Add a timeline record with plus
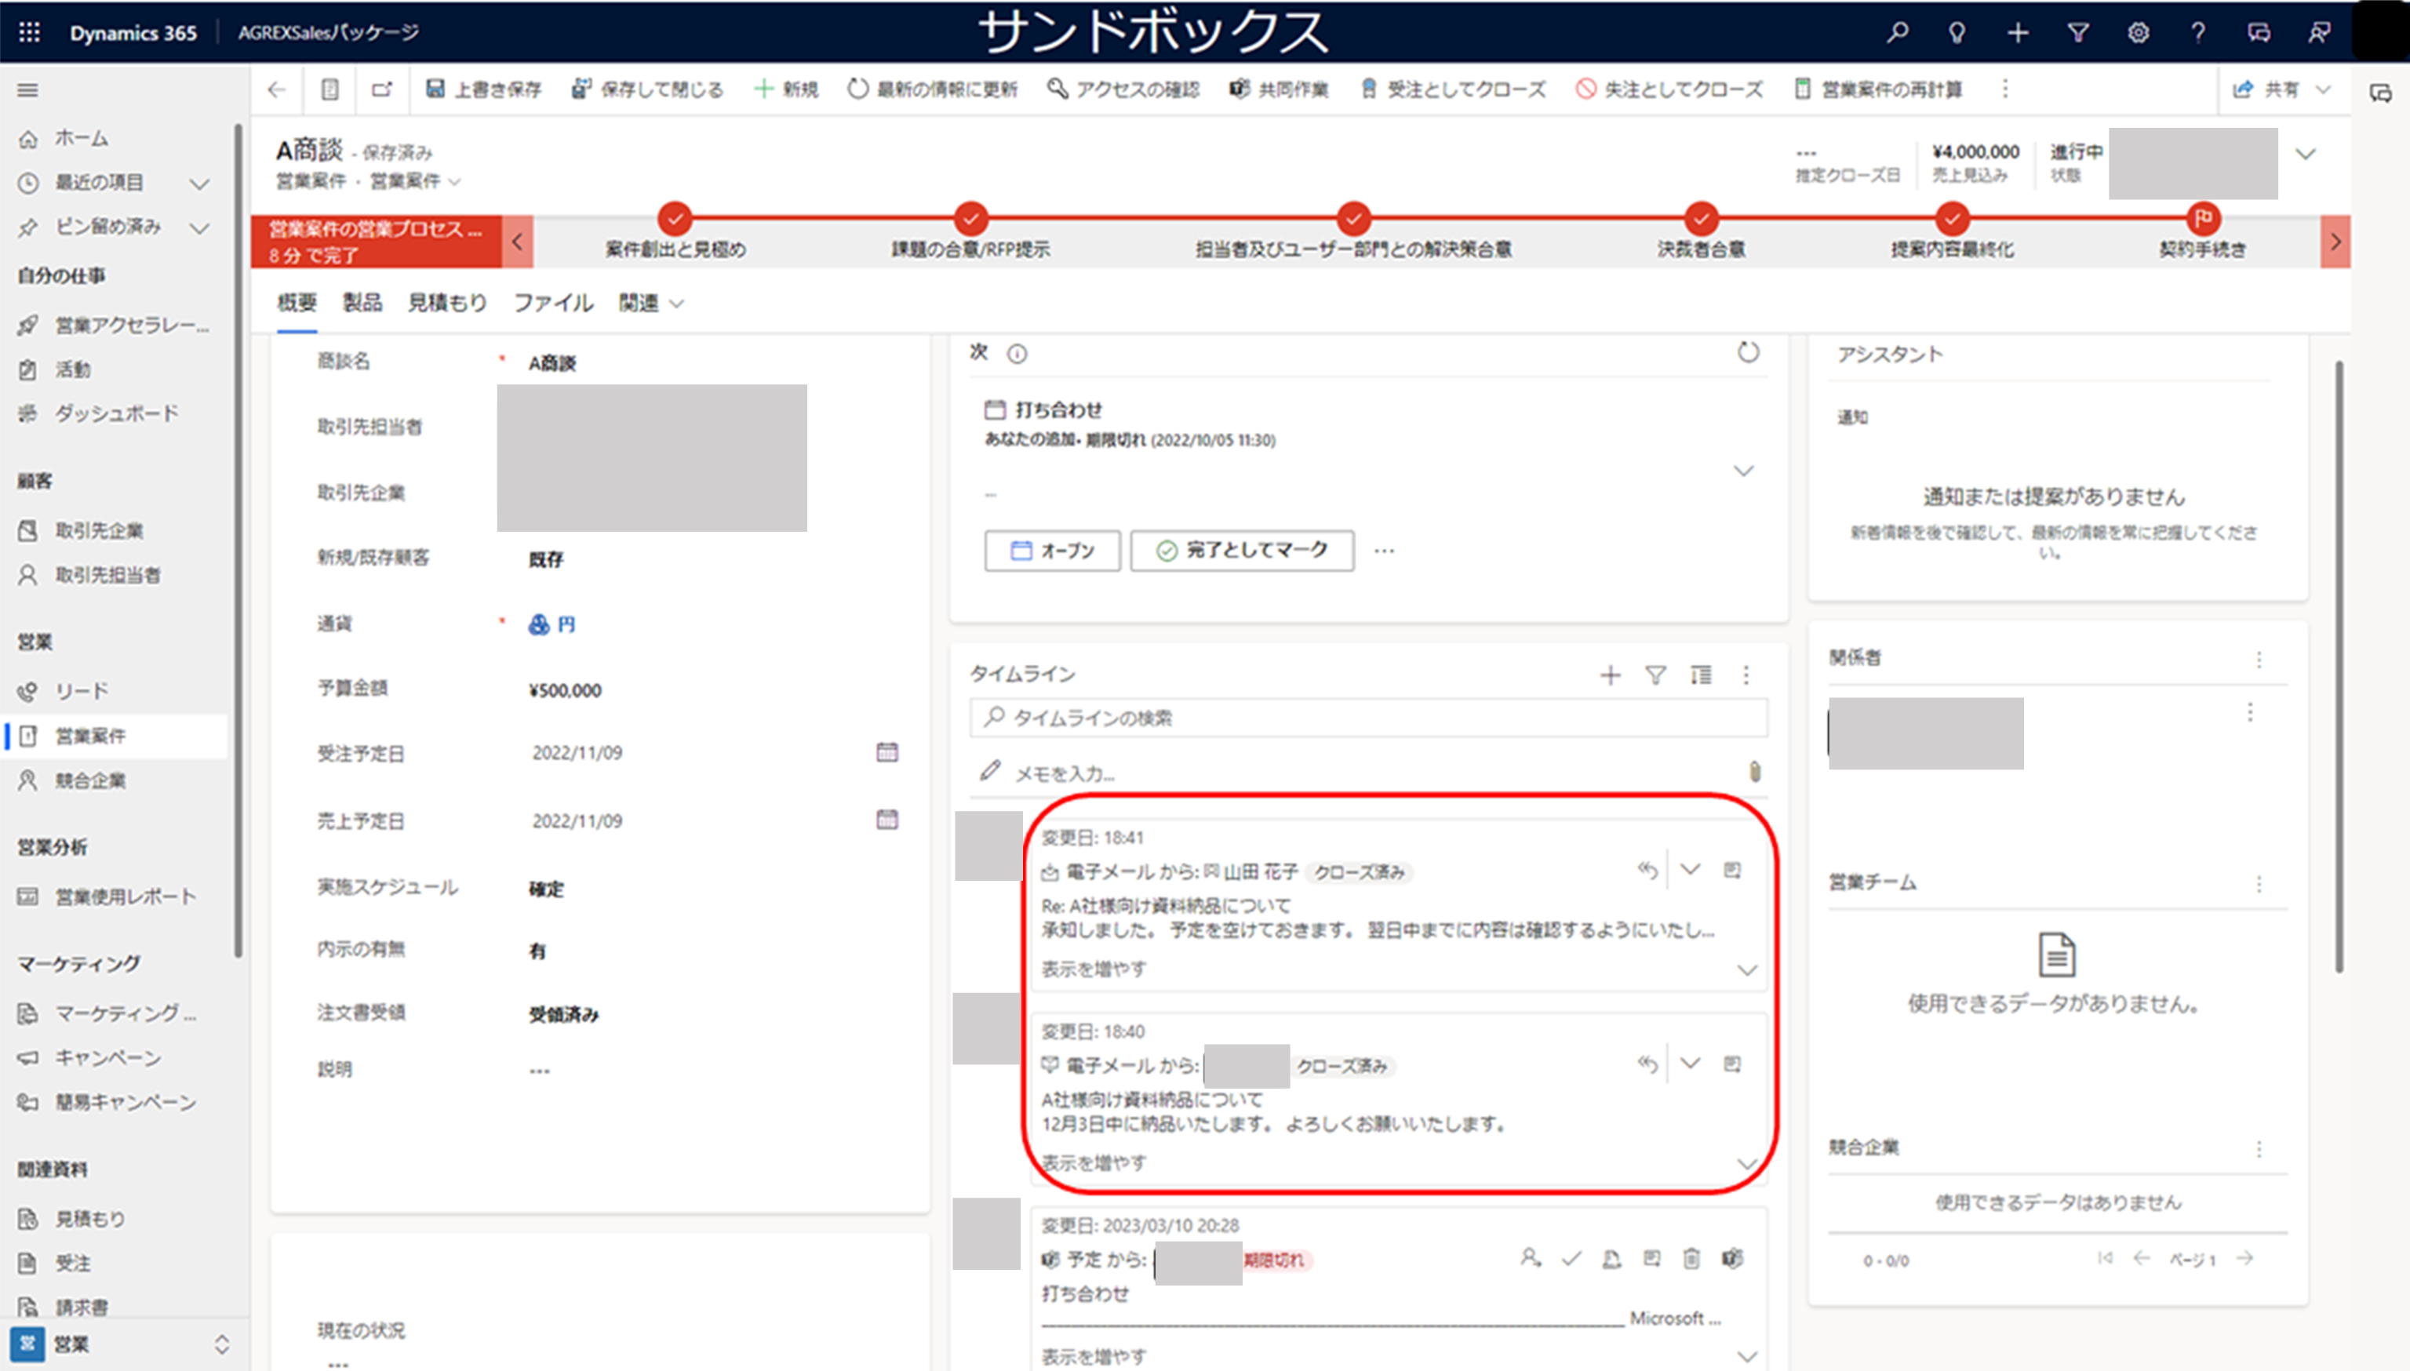Image resolution: width=2410 pixels, height=1371 pixels. tap(1611, 675)
